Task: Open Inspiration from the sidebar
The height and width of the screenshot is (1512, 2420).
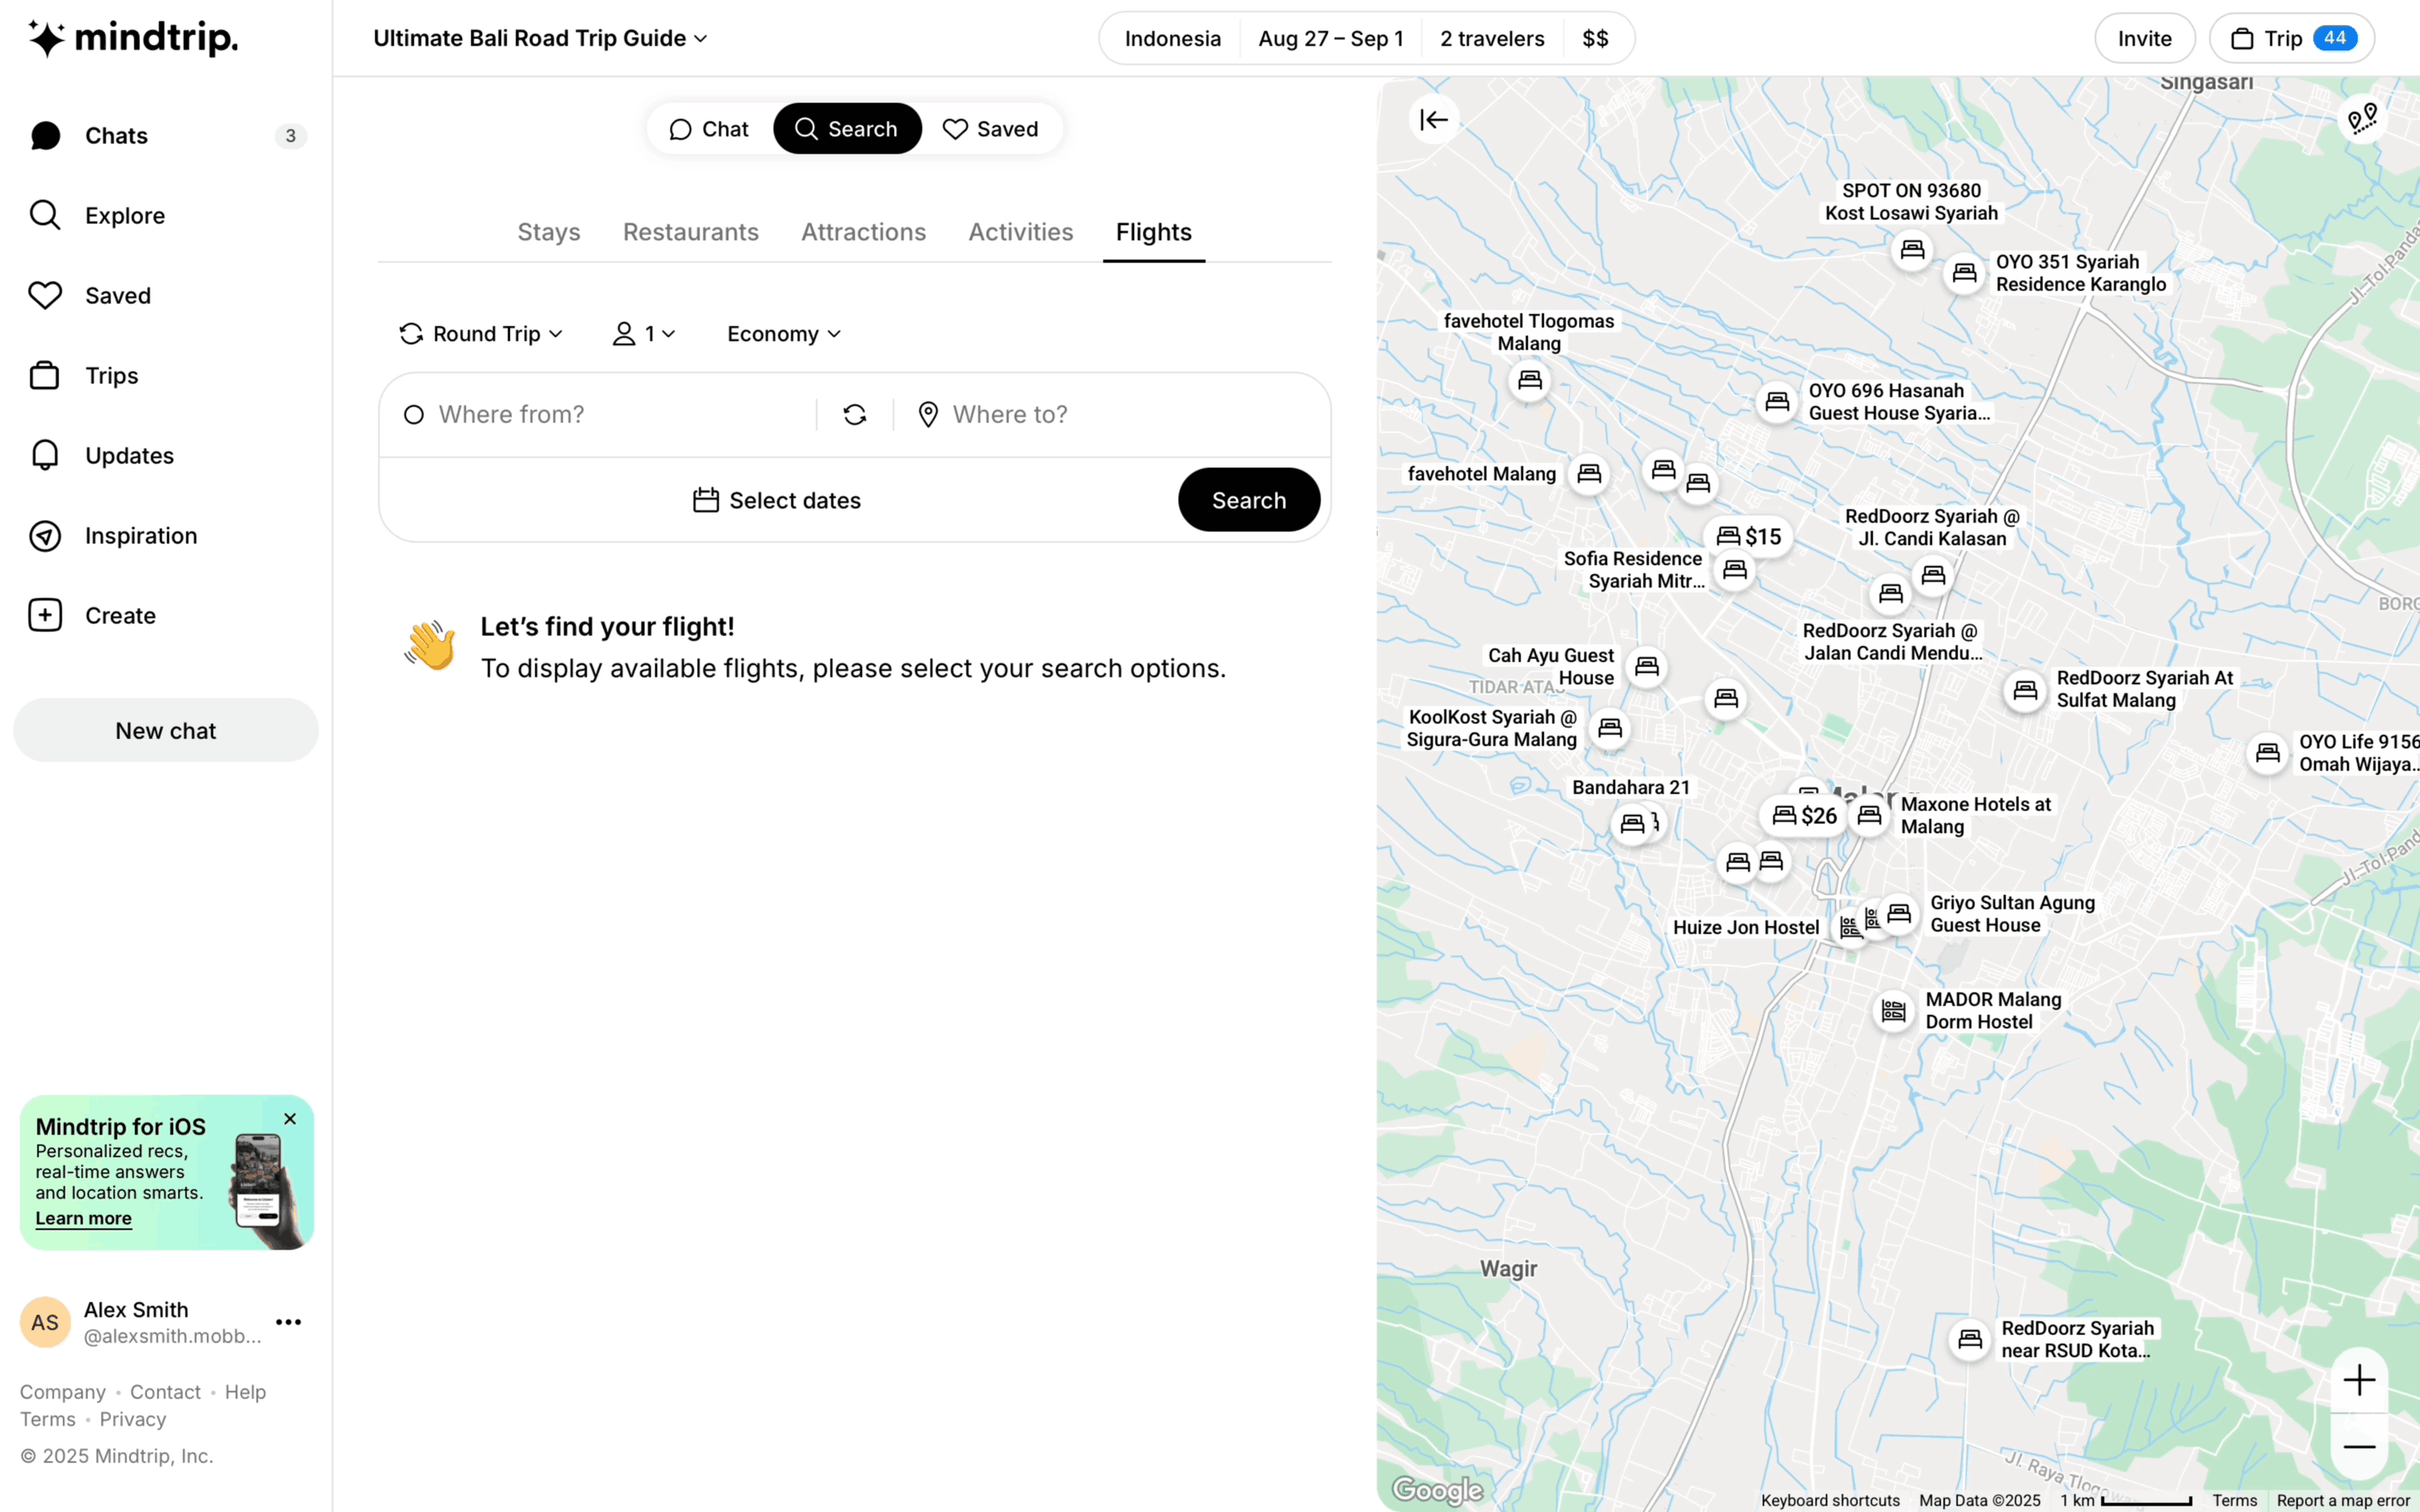Action: (x=140, y=536)
